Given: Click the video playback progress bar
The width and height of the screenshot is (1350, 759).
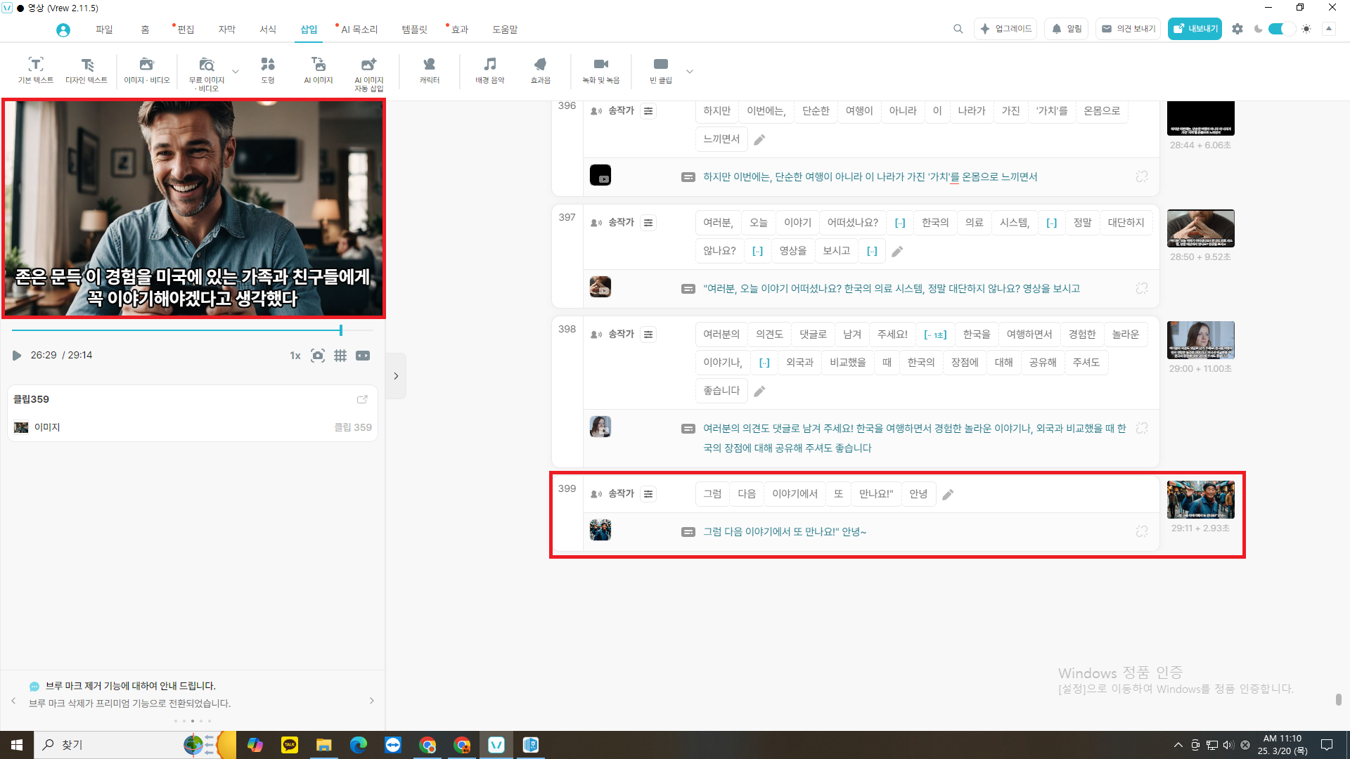Looking at the screenshot, I should pyautogui.click(x=176, y=330).
